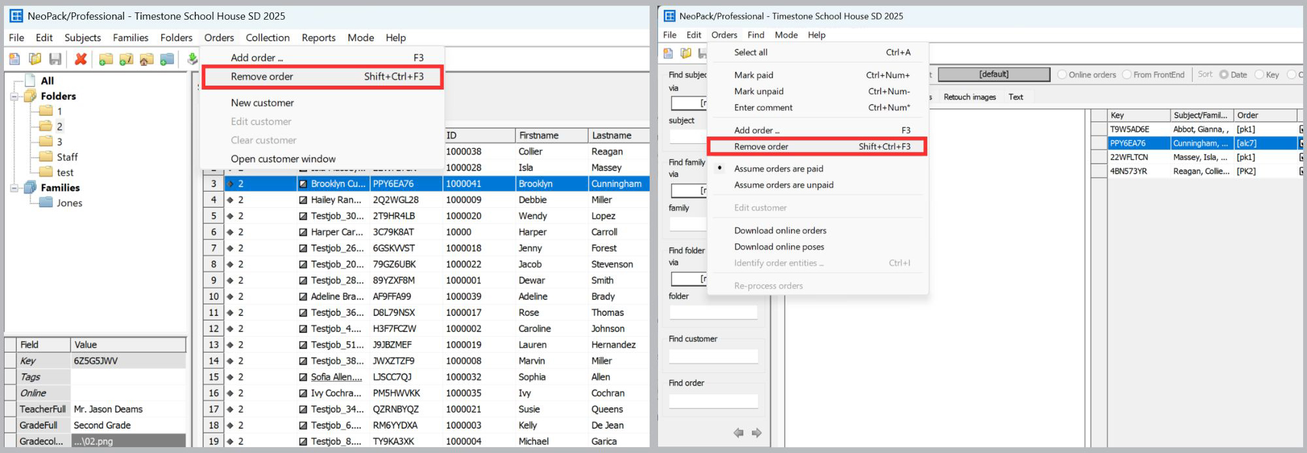Collapse the Families tree node
Image resolution: width=1307 pixels, height=453 pixels.
tap(14, 188)
